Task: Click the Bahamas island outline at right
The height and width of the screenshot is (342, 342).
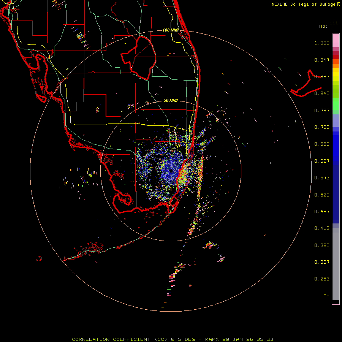Action: coord(306,84)
